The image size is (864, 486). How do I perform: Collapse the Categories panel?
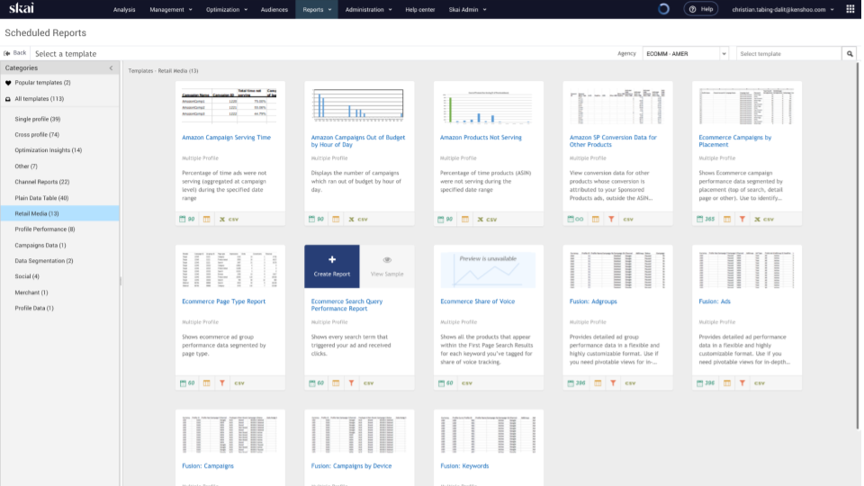tap(111, 67)
